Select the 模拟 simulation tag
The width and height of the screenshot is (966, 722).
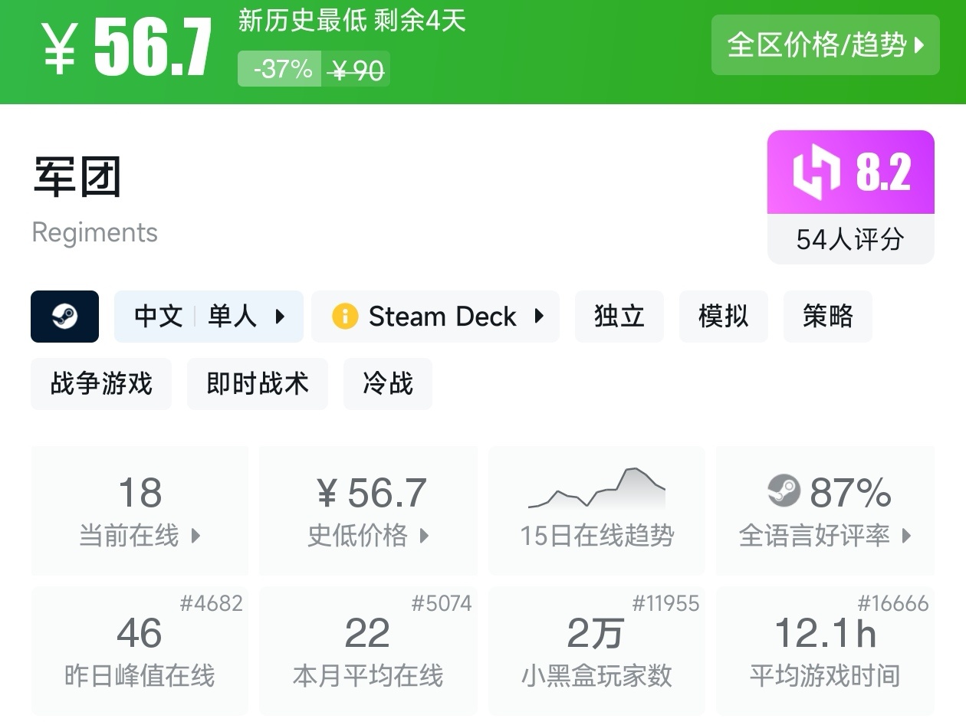tap(723, 317)
